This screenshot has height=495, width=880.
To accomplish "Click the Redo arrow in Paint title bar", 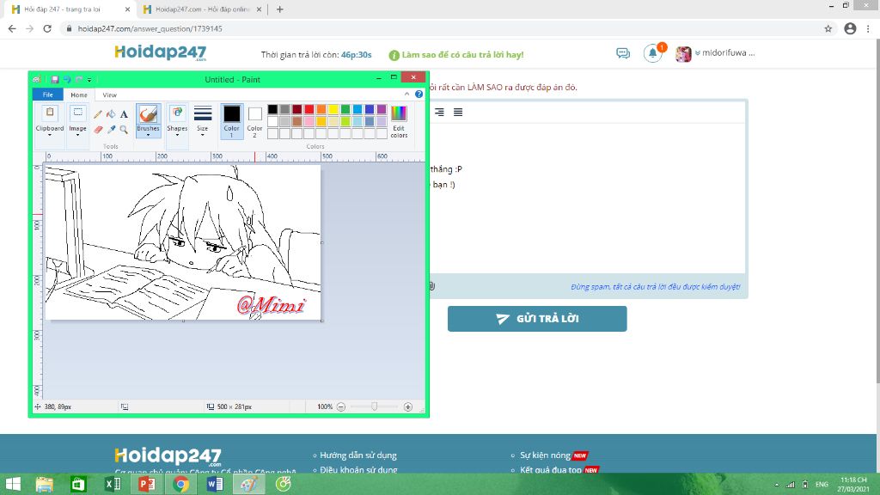I will point(79,80).
